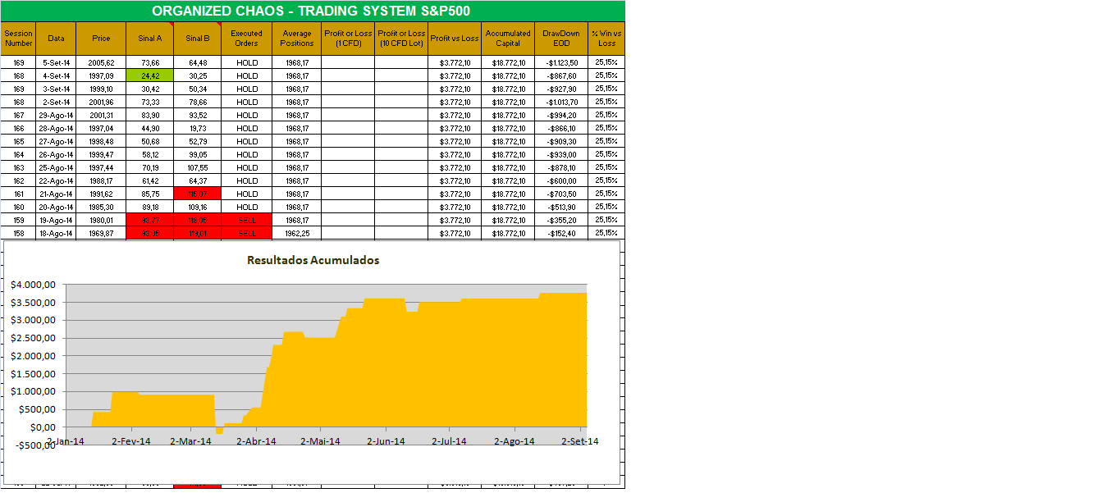Click the drawdown cell -$600,00

click(x=561, y=180)
